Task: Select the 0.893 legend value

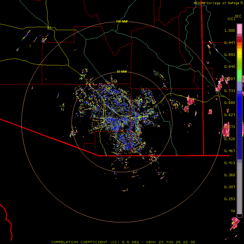Action: (x=230, y=54)
